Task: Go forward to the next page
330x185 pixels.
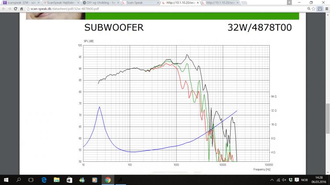Action: pos(10,9)
